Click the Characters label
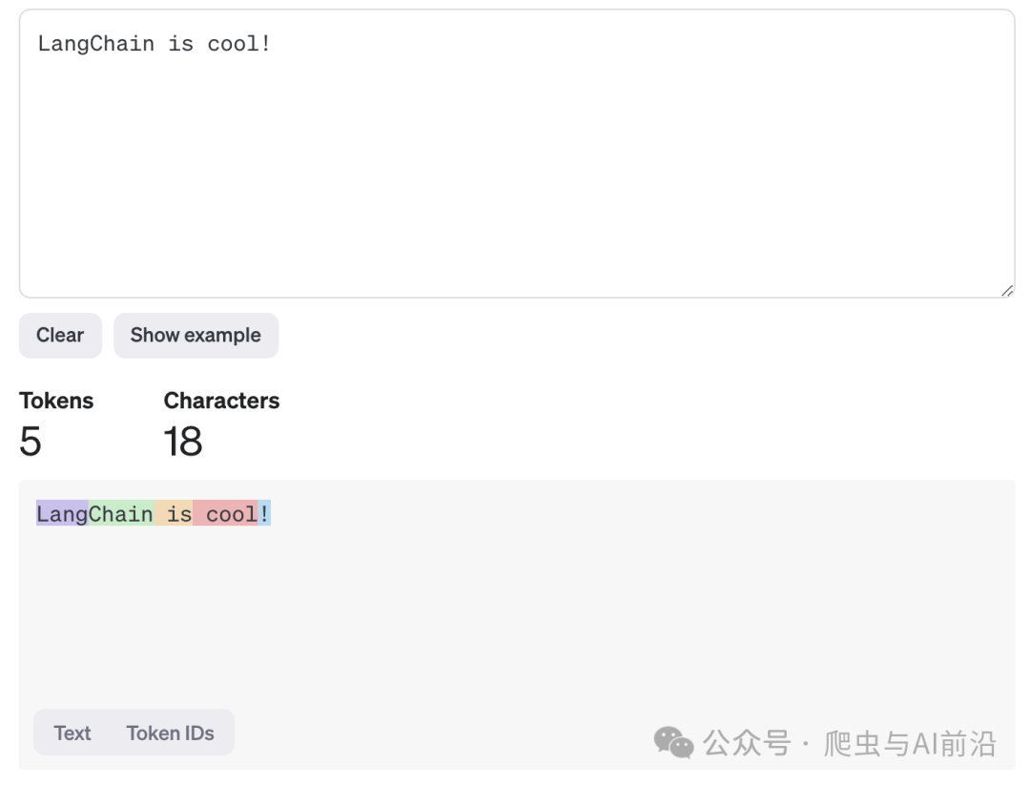Screen dimensions: 1030x785 pyautogui.click(x=221, y=401)
